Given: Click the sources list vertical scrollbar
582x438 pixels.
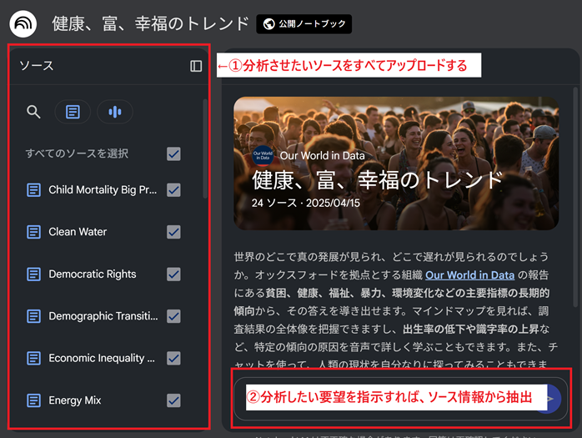Looking at the screenshot, I should (205, 149).
